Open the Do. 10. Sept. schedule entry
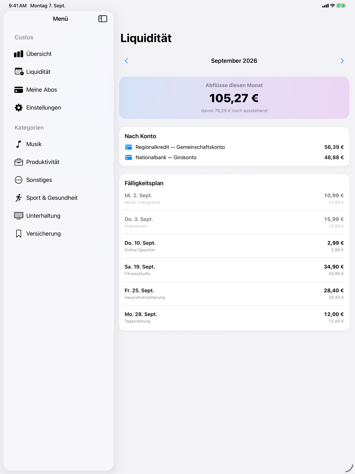Viewport: 355px width, 474px height. point(234,246)
